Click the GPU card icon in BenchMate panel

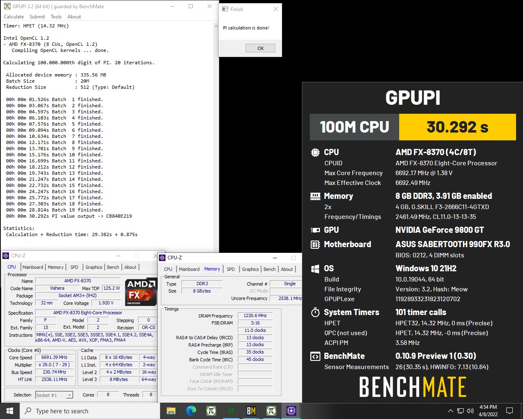(x=315, y=230)
